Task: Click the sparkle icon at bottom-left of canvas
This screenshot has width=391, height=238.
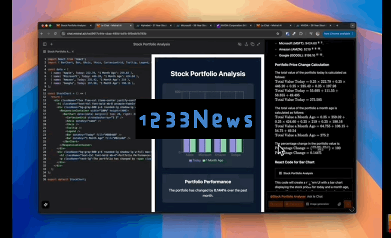Action: 45,204
